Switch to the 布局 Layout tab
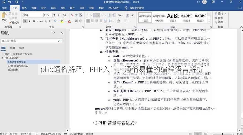 [53, 8]
